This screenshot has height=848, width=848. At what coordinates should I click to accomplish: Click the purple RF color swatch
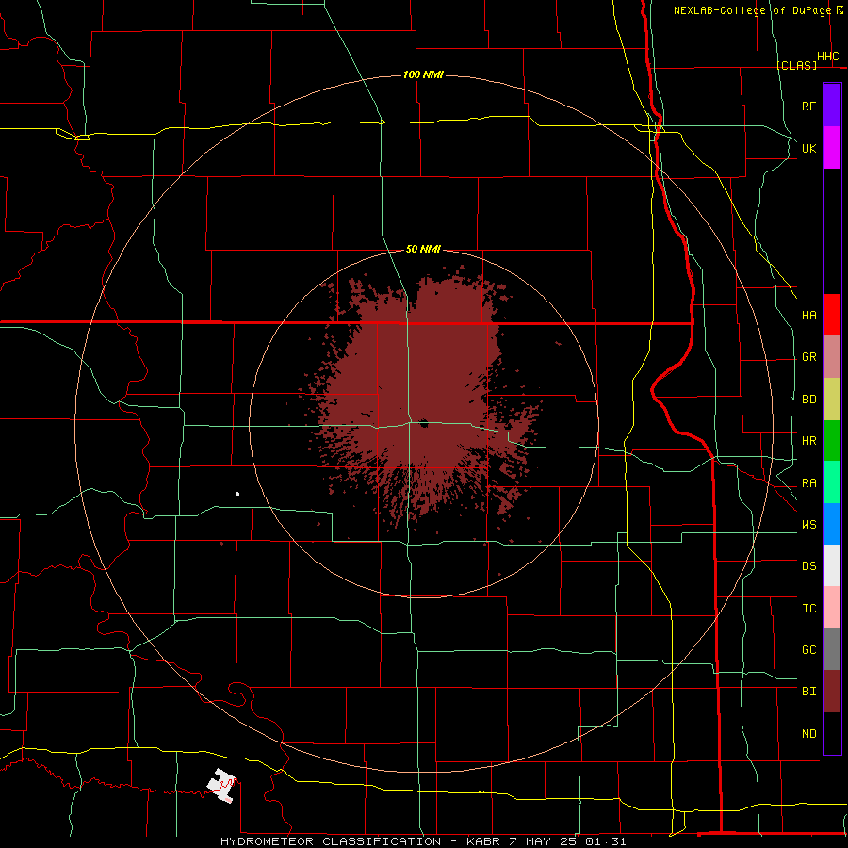(832, 105)
